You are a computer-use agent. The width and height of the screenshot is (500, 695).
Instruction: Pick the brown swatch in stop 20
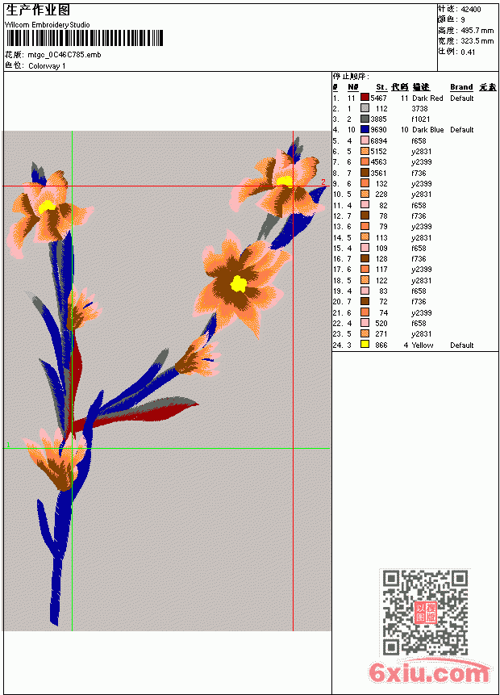click(365, 302)
